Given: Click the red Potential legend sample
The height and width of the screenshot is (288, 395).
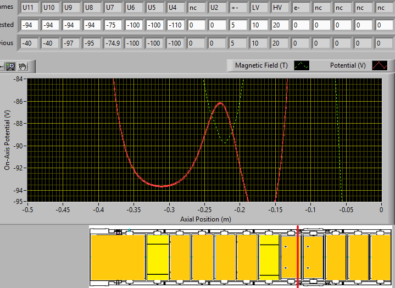Looking at the screenshot, I should 380,65.
